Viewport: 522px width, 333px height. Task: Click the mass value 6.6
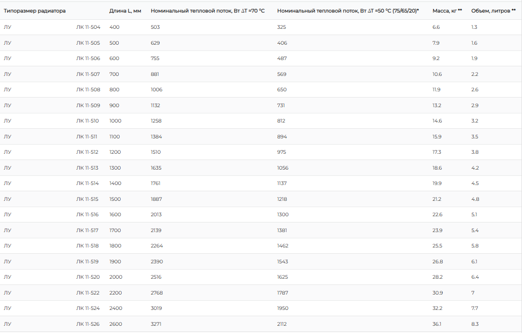pyautogui.click(x=436, y=27)
